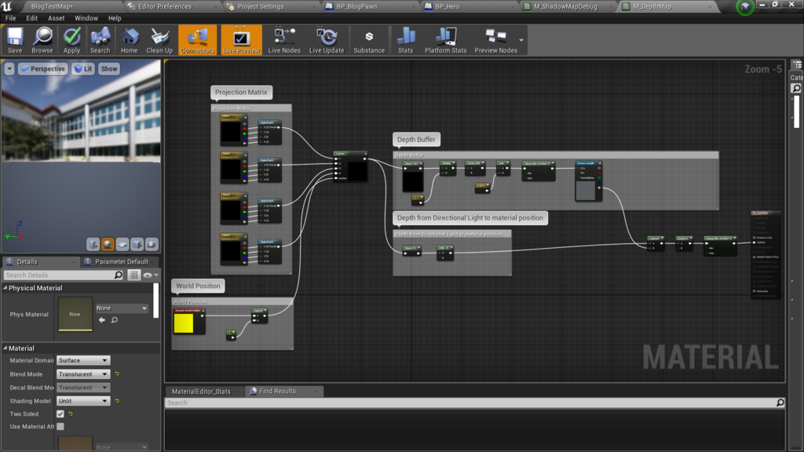Click the yellow World Position node preview
This screenshot has height=452, width=804.
tap(184, 323)
